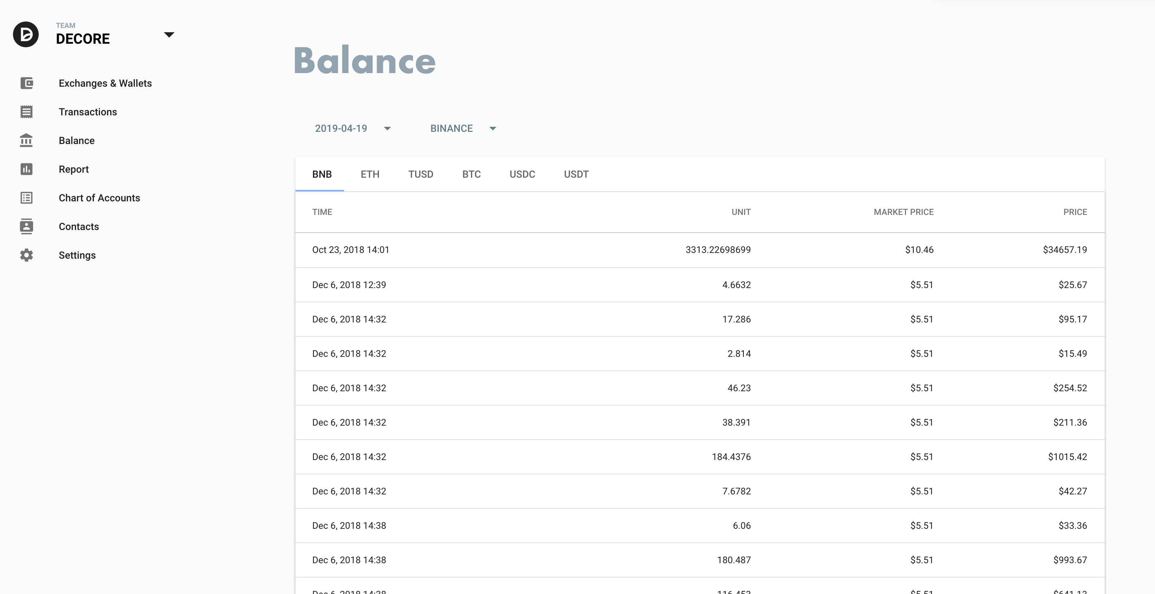Click the Chart of Accounts list icon

27,198
